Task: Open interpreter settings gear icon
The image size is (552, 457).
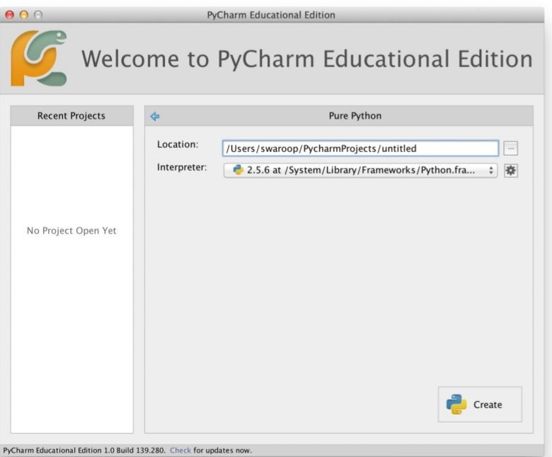Action: click(x=510, y=170)
